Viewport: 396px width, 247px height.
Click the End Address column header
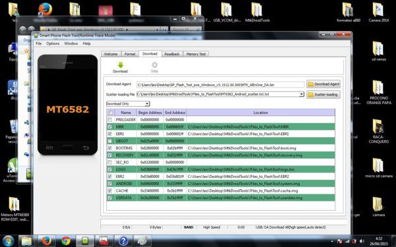coord(175,113)
